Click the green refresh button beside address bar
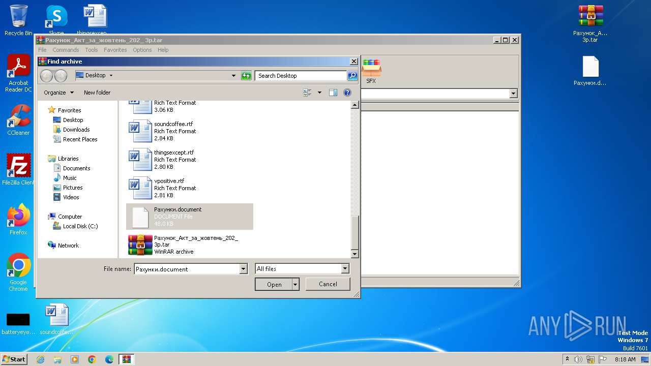Viewport: 651px width, 366px height. pyautogui.click(x=246, y=76)
